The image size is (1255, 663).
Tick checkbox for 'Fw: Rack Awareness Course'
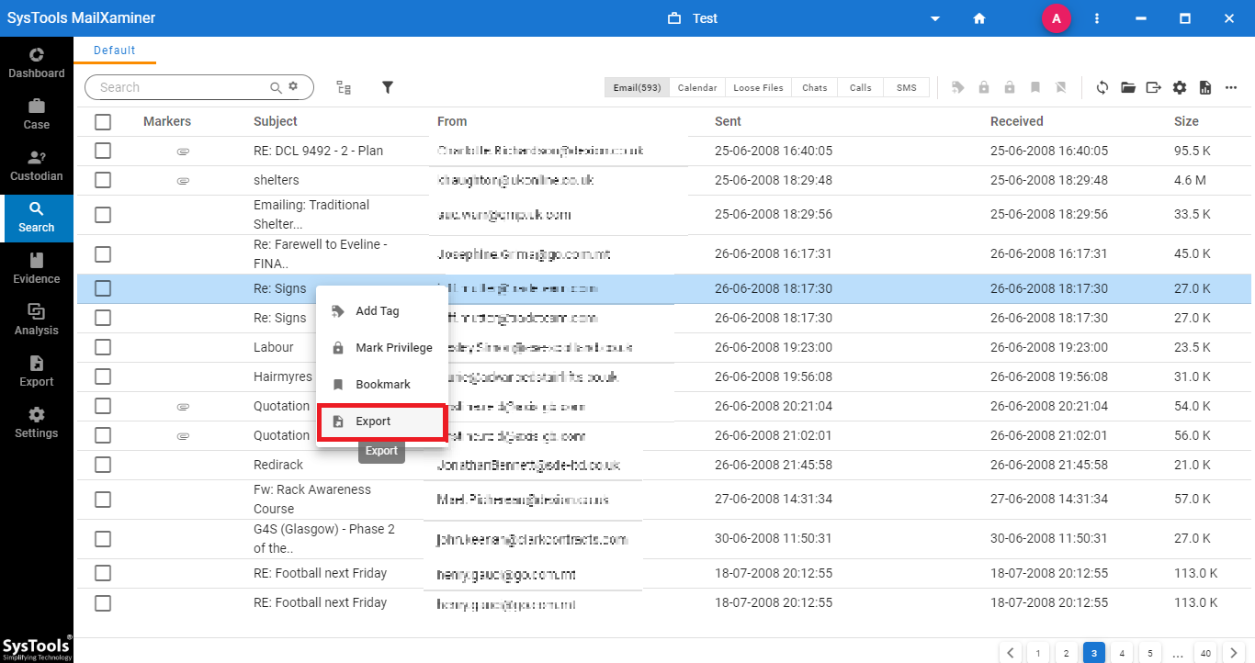103,499
